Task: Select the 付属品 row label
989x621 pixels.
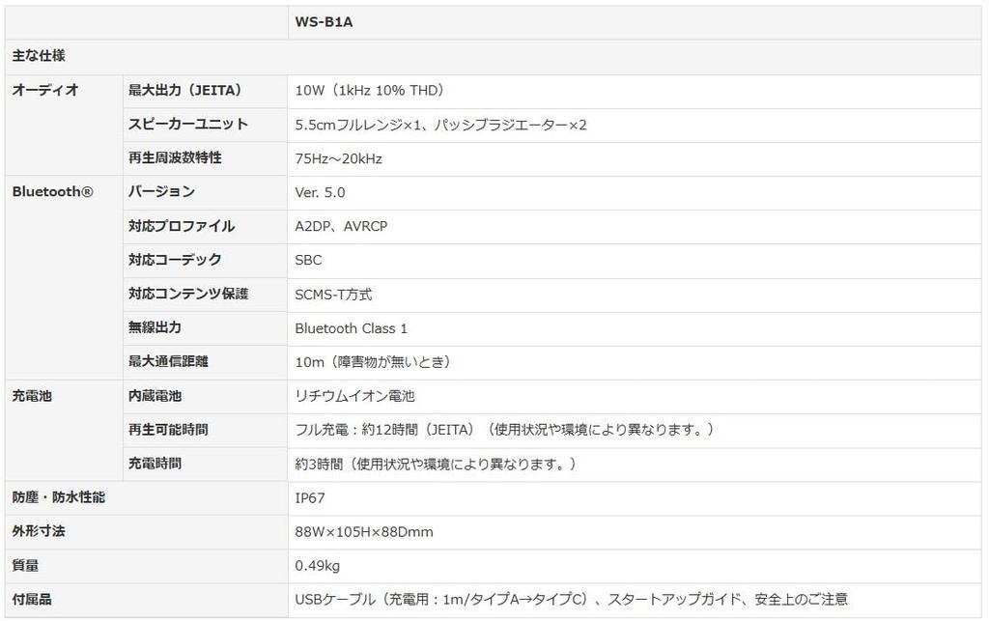Action: [32, 600]
